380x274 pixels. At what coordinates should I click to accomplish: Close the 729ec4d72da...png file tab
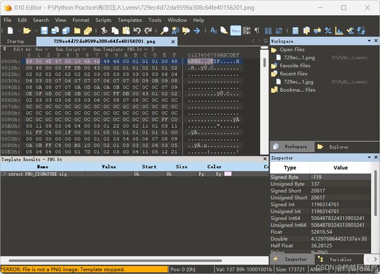(x=173, y=41)
